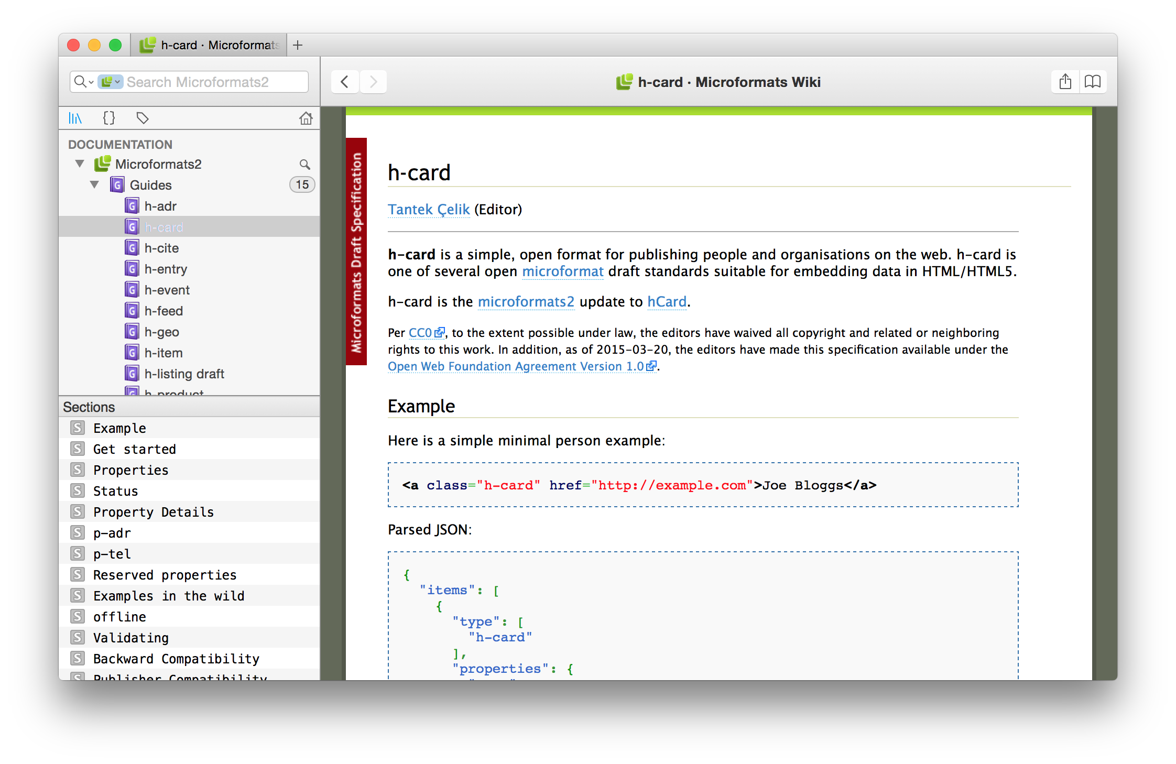Open the tags view icon
This screenshot has height=764, width=1176.
coord(142,118)
